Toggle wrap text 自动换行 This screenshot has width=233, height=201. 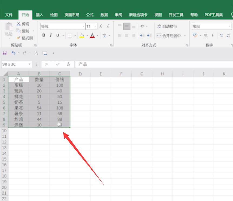click(167, 26)
